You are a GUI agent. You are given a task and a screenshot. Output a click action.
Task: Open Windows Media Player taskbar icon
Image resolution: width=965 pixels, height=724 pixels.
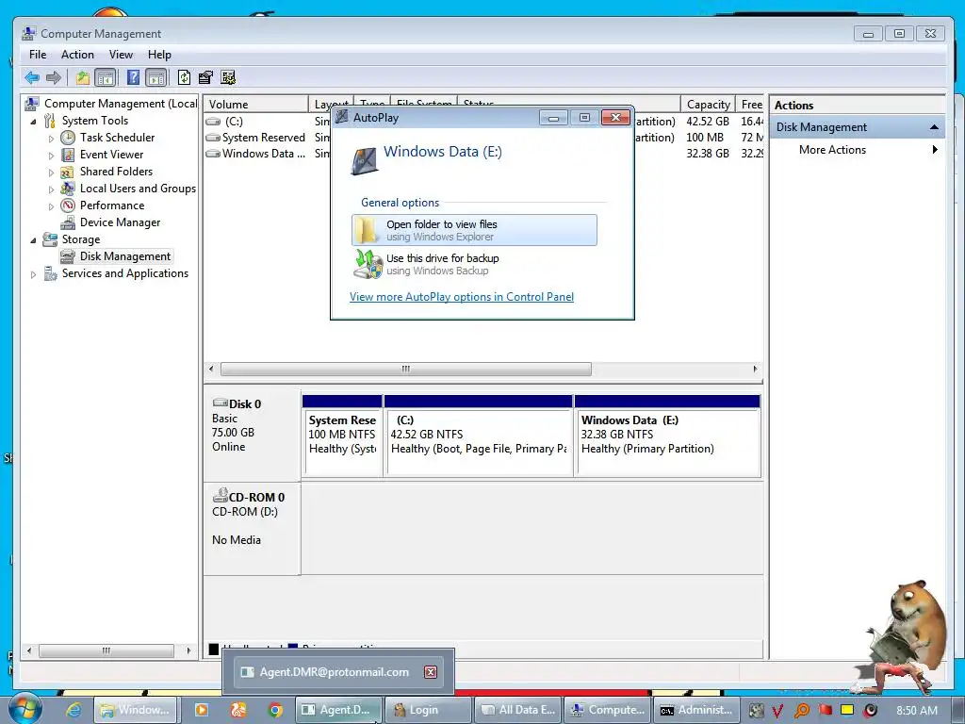(201, 710)
